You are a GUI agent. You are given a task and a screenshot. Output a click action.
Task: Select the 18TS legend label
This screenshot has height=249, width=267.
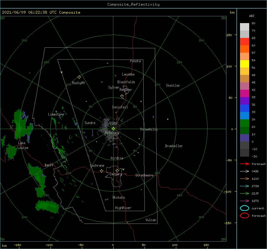(x=255, y=201)
